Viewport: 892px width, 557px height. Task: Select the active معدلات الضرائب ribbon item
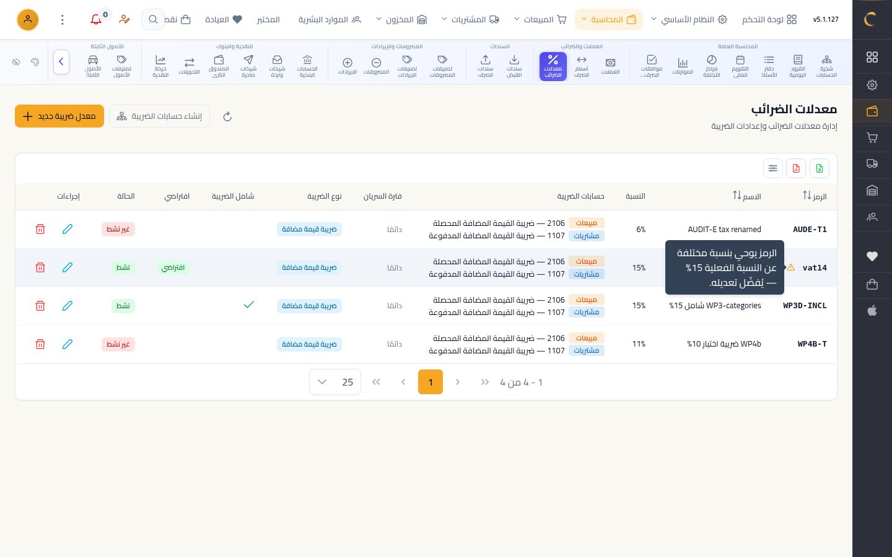(x=553, y=66)
